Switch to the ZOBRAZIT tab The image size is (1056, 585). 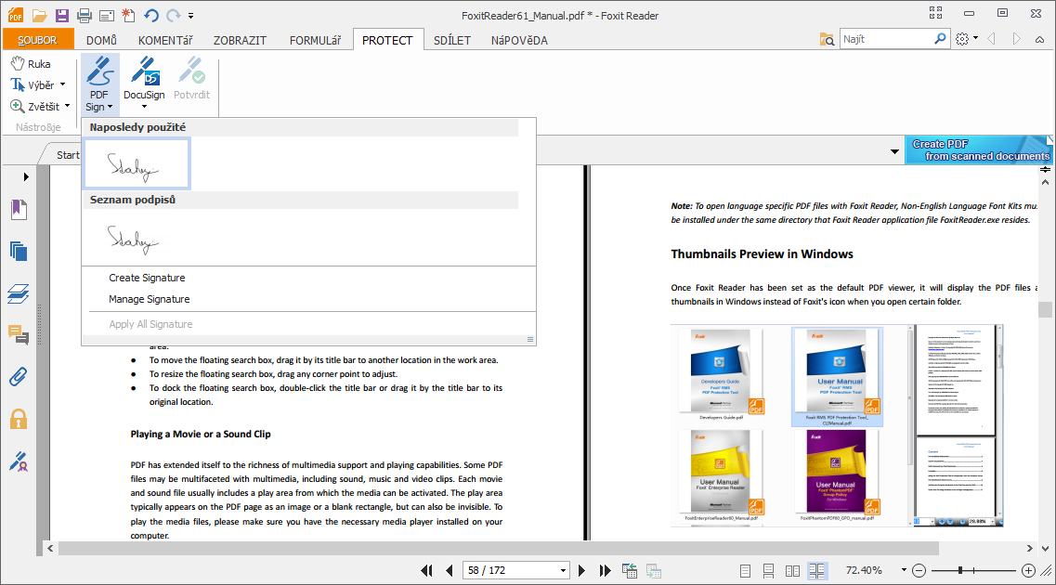click(241, 40)
